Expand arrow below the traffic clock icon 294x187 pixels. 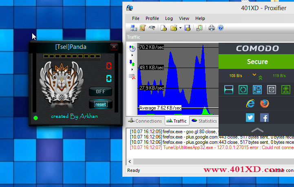click(x=133, y=55)
